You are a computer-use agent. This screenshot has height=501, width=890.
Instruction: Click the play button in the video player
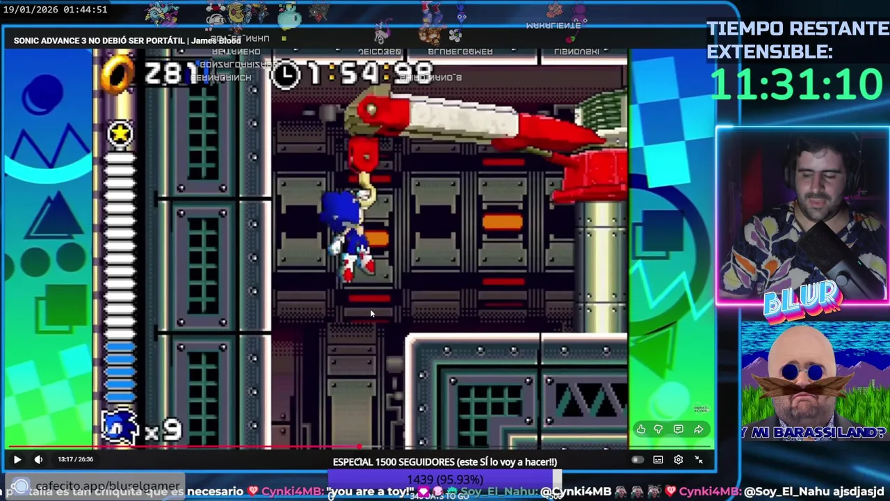pos(17,459)
